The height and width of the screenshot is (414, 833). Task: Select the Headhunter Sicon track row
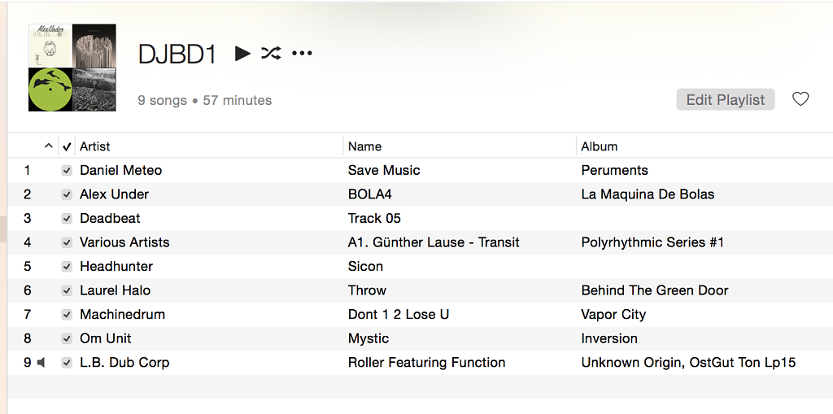(x=421, y=266)
